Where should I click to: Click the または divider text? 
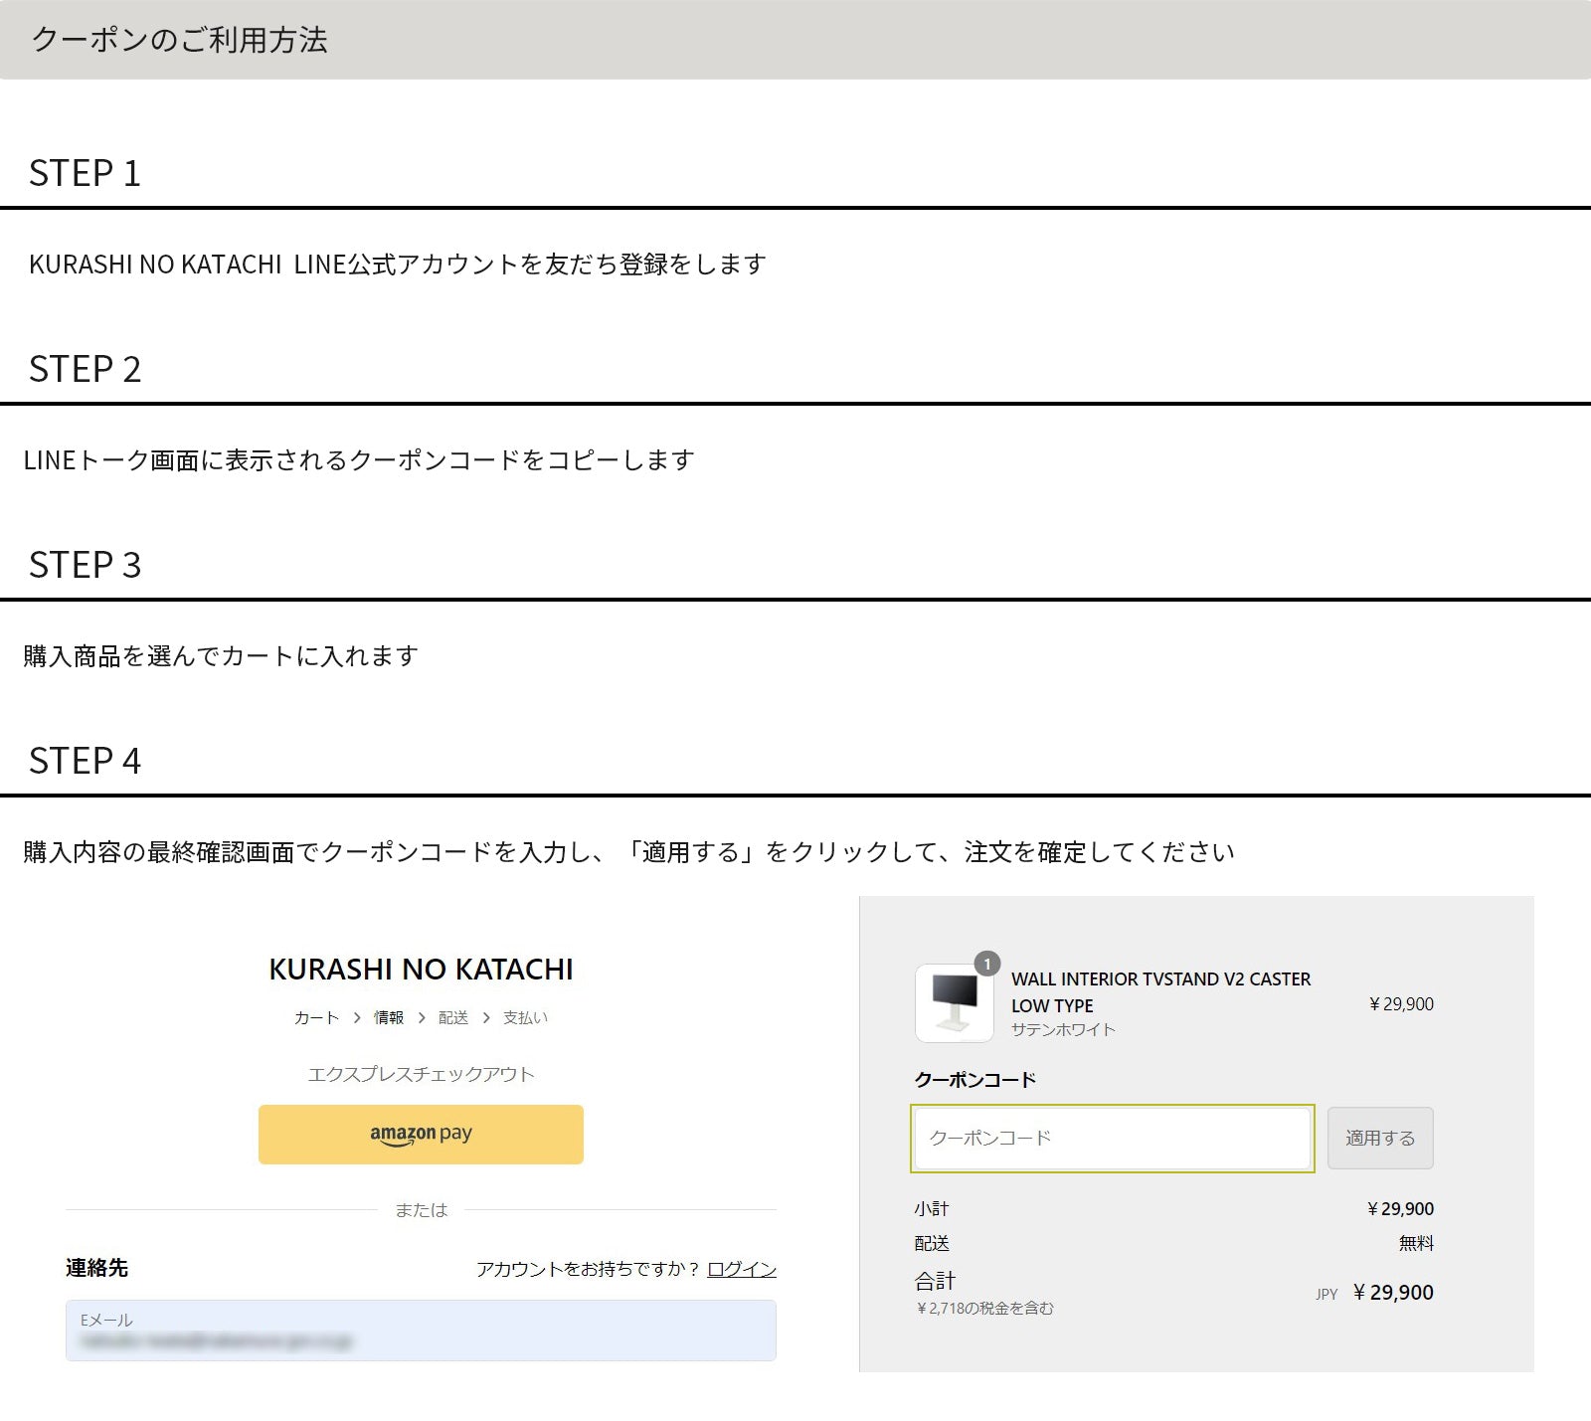(421, 1209)
